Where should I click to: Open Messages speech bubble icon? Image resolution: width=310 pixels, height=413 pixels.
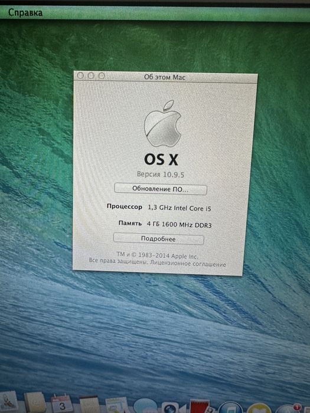145,406
